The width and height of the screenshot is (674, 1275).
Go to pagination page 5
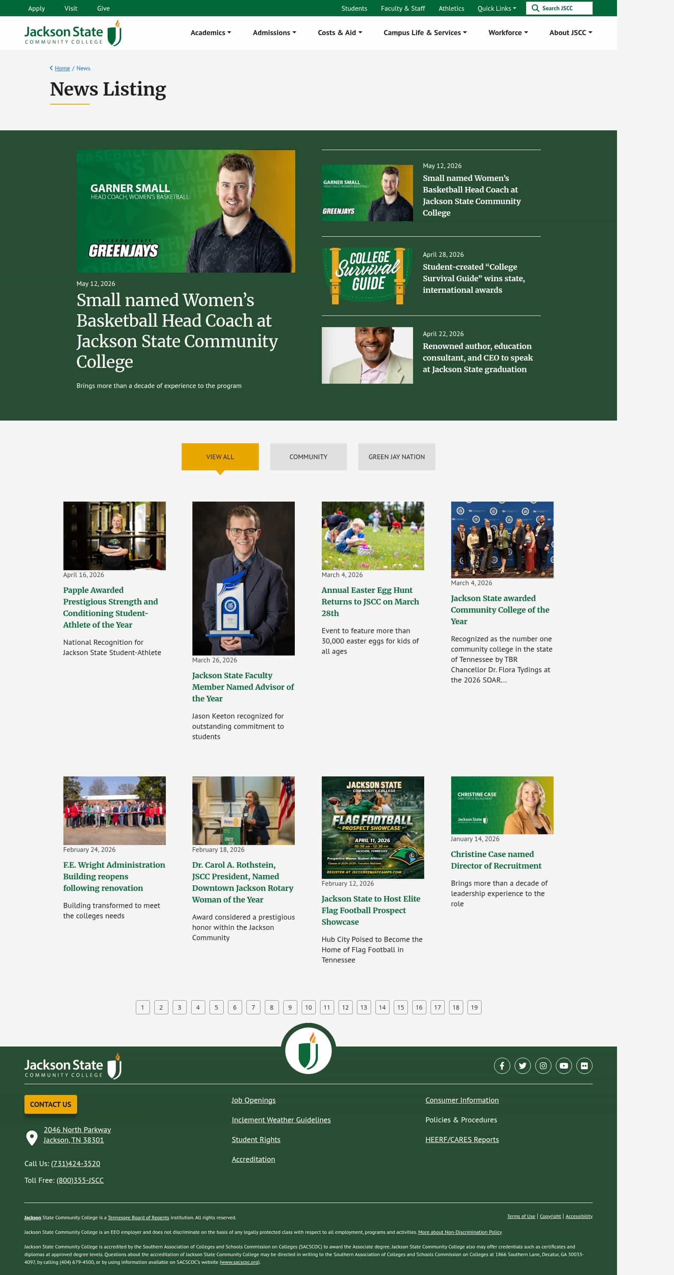[x=216, y=1007]
